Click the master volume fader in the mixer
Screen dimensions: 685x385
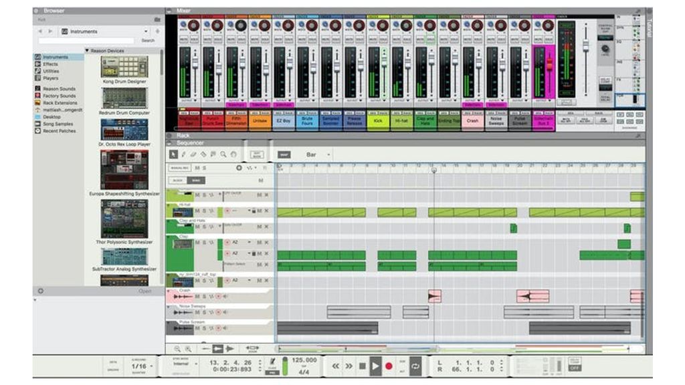586,44
